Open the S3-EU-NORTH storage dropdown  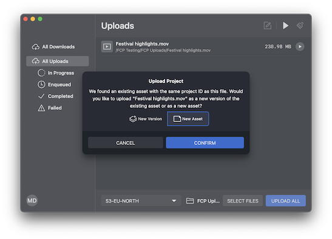coord(141,201)
